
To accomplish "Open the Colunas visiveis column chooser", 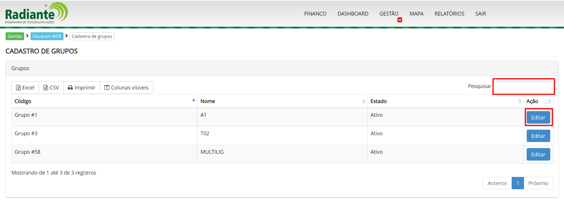I will [x=126, y=88].
